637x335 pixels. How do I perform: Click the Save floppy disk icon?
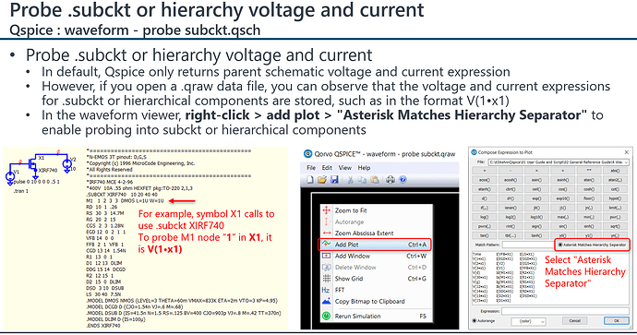click(x=334, y=179)
